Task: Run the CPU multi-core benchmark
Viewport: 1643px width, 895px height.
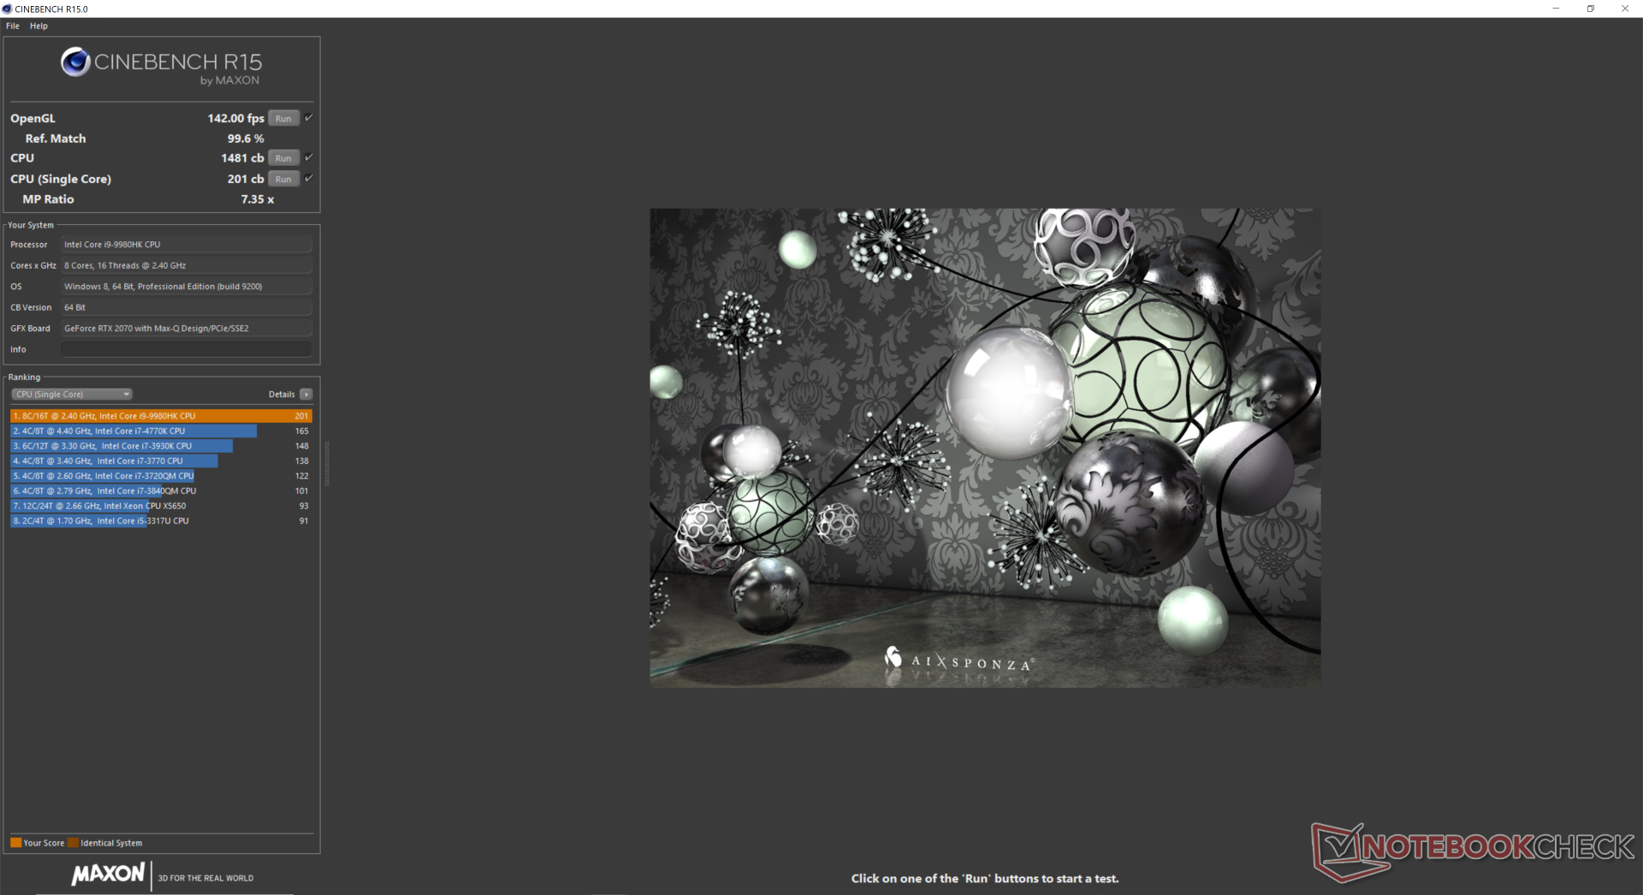Action: point(283,158)
